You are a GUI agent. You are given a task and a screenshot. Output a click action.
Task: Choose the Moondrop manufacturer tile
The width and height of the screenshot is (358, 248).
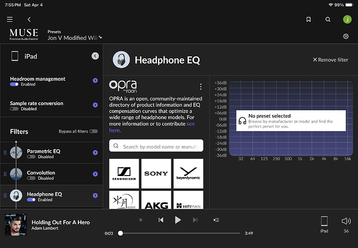point(124,200)
